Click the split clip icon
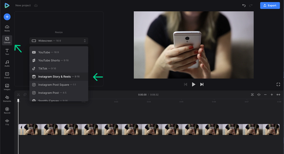 click(x=259, y=95)
